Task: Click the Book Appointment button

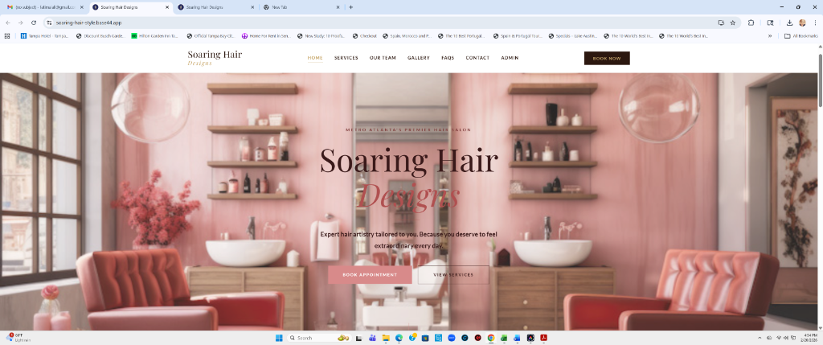Action: pyautogui.click(x=370, y=275)
